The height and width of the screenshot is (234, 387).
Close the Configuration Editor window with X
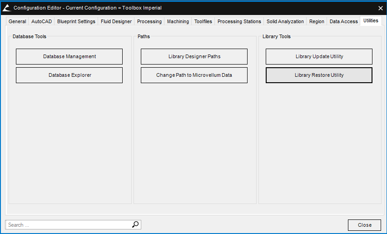click(380, 8)
